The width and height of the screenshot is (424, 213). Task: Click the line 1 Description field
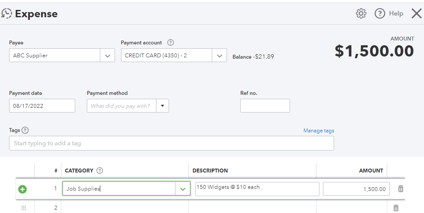[x=257, y=189]
